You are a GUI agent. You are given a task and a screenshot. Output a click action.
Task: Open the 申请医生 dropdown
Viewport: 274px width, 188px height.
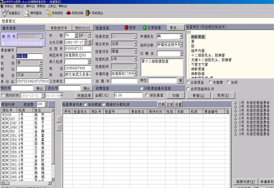pyautogui.click(x=181, y=36)
